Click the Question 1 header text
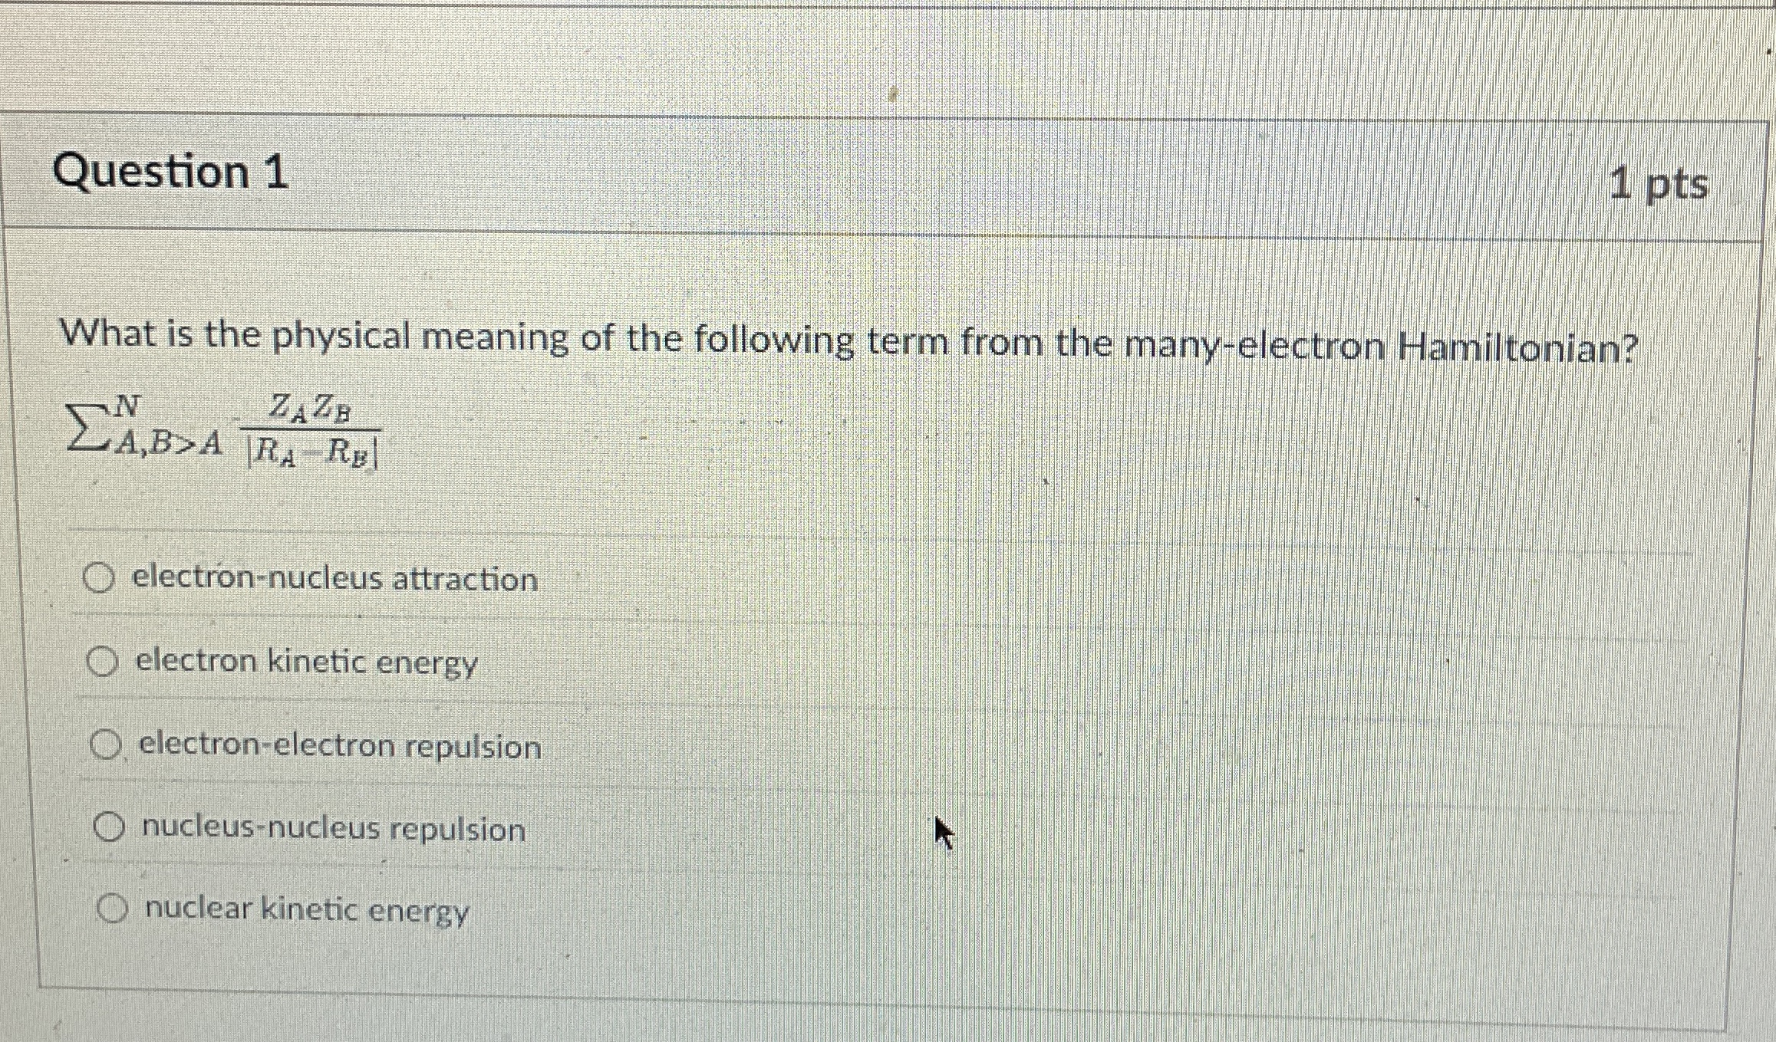The image size is (1776, 1042). point(173,176)
